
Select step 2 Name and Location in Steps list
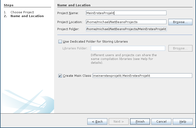point(27,16)
